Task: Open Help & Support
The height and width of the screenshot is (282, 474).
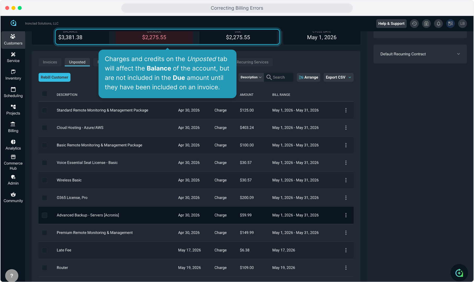Action: (391, 23)
